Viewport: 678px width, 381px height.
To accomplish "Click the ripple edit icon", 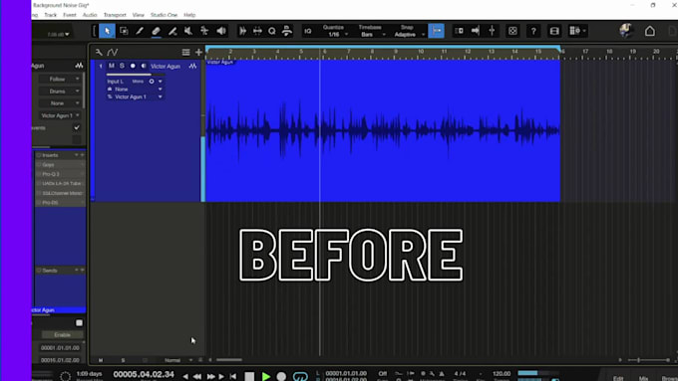I will click(x=492, y=31).
